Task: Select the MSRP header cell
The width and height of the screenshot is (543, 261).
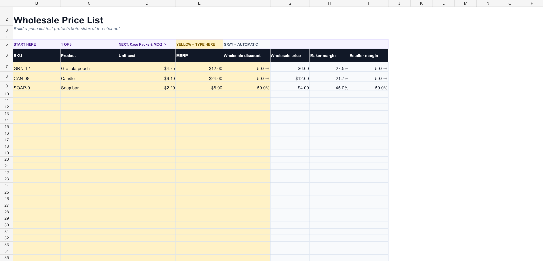Action: pyautogui.click(x=199, y=55)
